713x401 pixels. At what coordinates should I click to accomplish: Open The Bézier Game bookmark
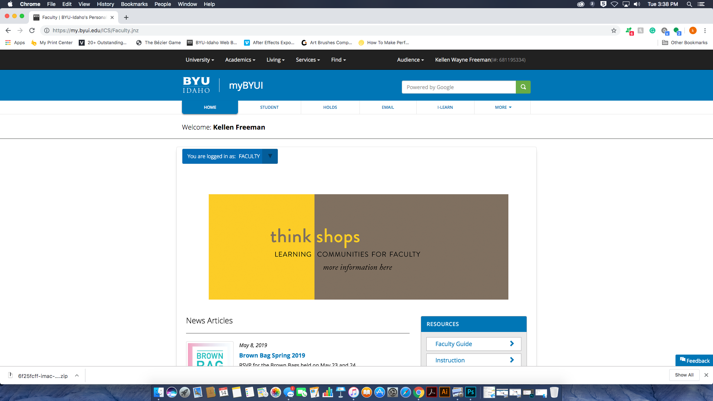click(x=159, y=43)
